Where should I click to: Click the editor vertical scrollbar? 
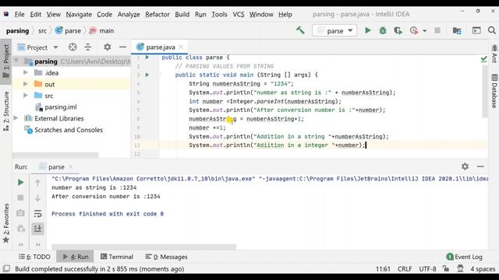click(x=485, y=92)
